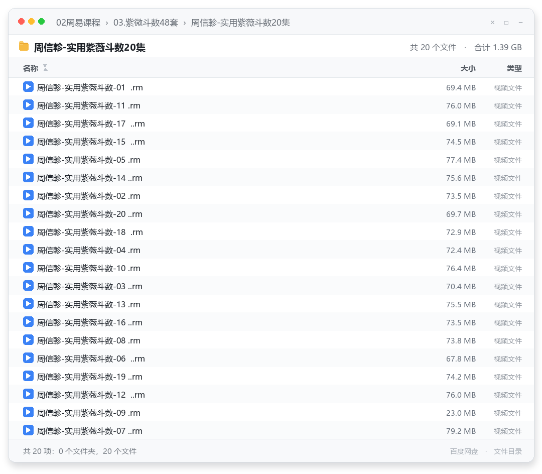
Task: Click the 79.2 MB size value
Action: coord(461,431)
